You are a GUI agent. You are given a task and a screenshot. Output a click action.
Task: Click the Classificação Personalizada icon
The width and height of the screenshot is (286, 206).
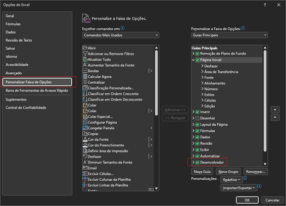click(85, 88)
